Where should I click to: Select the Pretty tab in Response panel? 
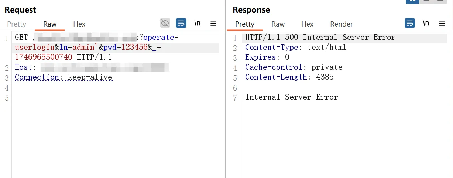245,24
